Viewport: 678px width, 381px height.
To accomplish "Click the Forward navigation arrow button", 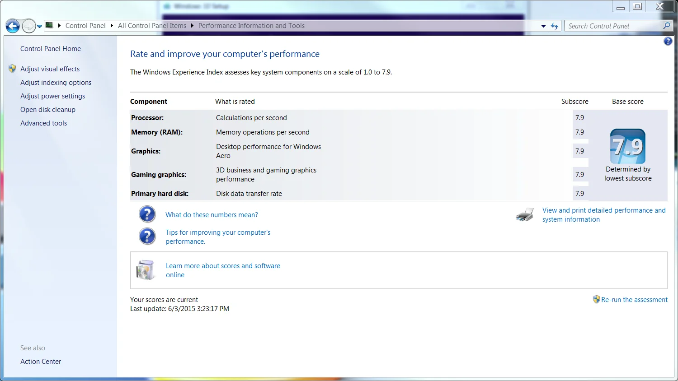I will pyautogui.click(x=28, y=26).
